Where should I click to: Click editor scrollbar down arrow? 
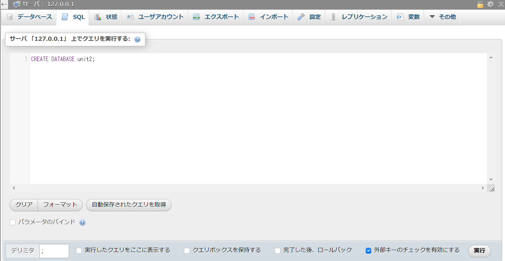click(491, 180)
